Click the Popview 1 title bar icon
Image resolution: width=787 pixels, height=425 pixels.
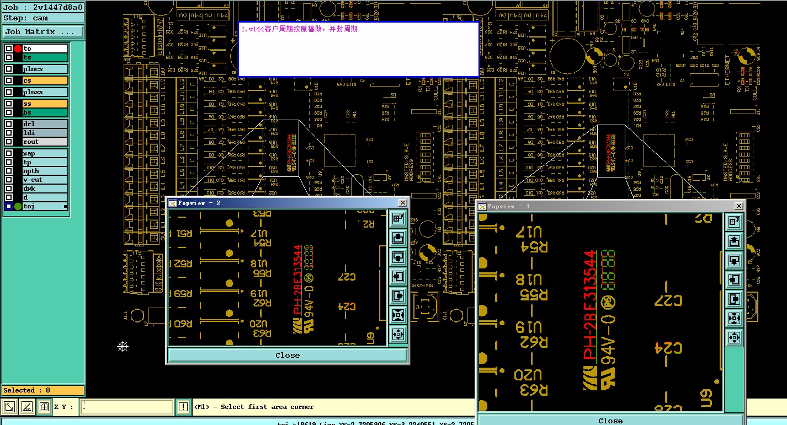(482, 206)
